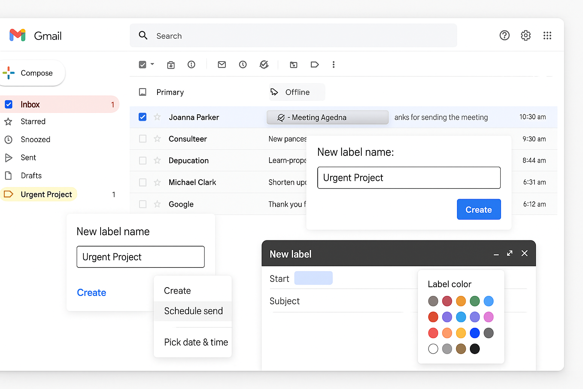Expand the New label window with arrows icon
Image resolution: width=583 pixels, height=389 pixels.
click(x=510, y=253)
